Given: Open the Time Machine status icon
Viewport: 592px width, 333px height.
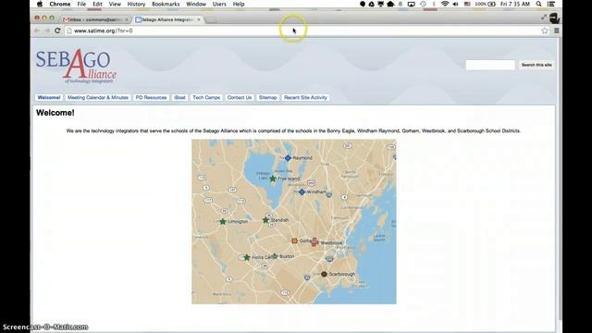Looking at the screenshot, I should [x=424, y=4].
